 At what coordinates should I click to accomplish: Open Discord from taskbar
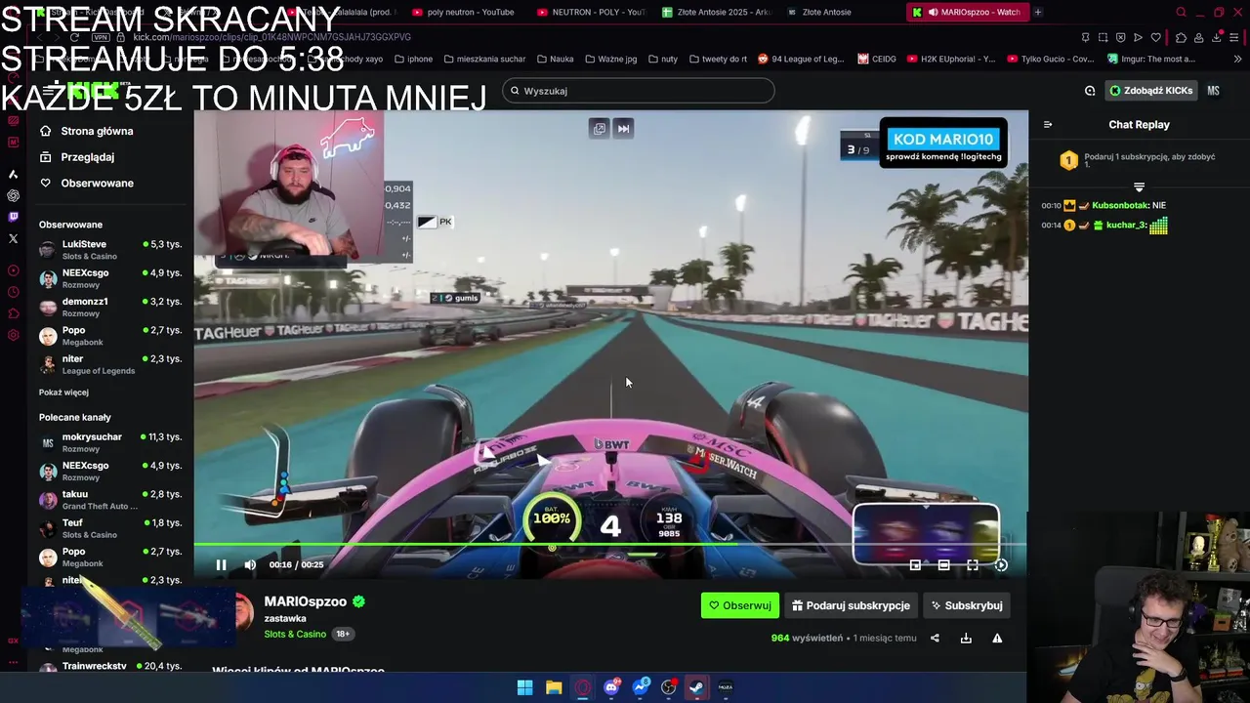[x=611, y=687]
